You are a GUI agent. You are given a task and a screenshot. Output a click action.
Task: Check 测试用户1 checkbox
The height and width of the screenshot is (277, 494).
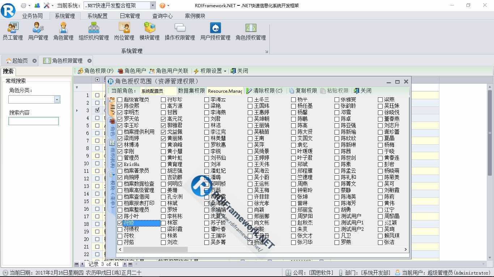tap(337, 223)
